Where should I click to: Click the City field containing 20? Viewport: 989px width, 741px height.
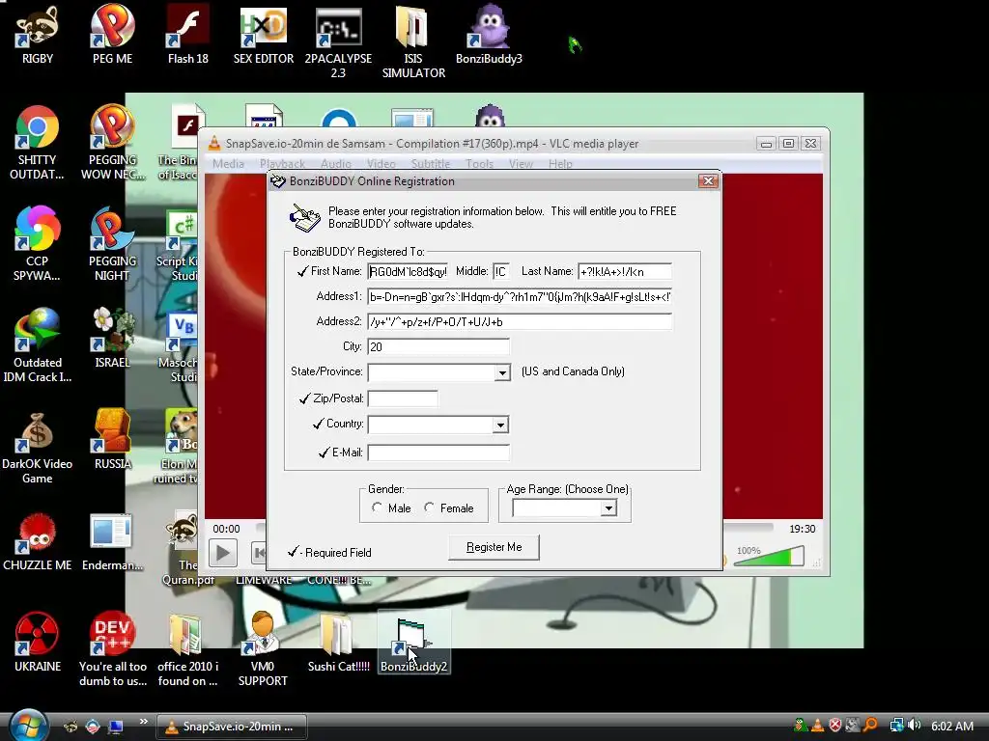438,346
